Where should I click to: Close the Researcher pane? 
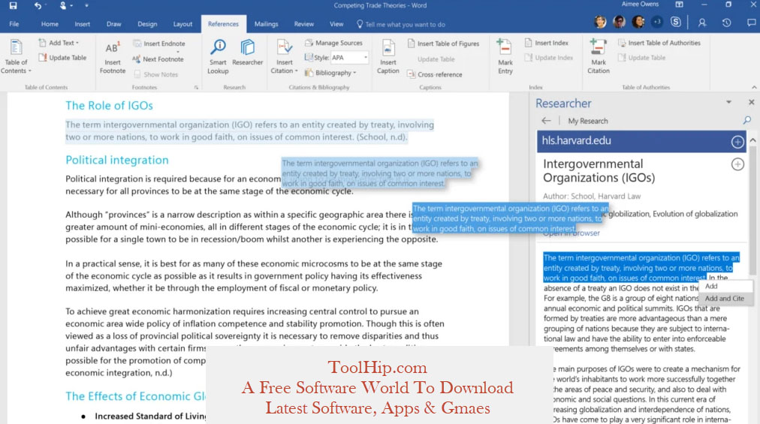[751, 102]
